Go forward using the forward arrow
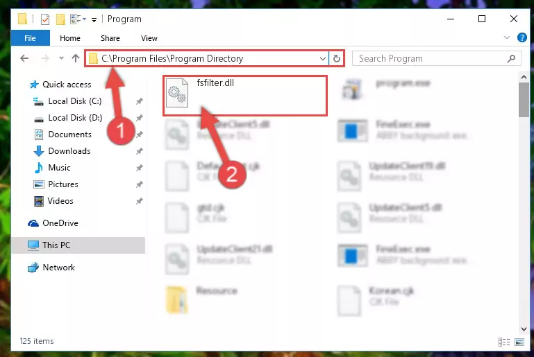534x357 pixels. click(45, 58)
